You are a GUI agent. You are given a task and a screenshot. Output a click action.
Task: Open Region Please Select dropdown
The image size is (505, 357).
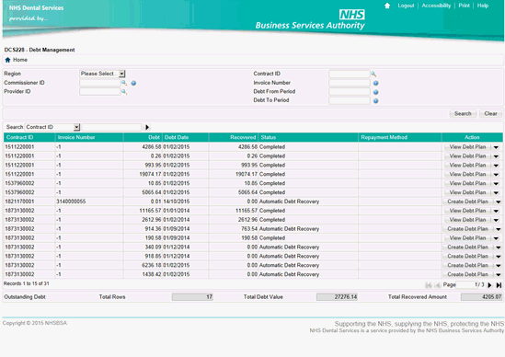tap(121, 74)
